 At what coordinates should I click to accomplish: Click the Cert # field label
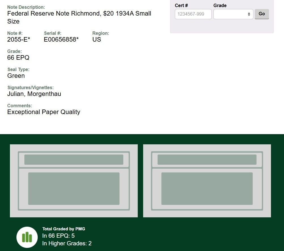coord(181,5)
